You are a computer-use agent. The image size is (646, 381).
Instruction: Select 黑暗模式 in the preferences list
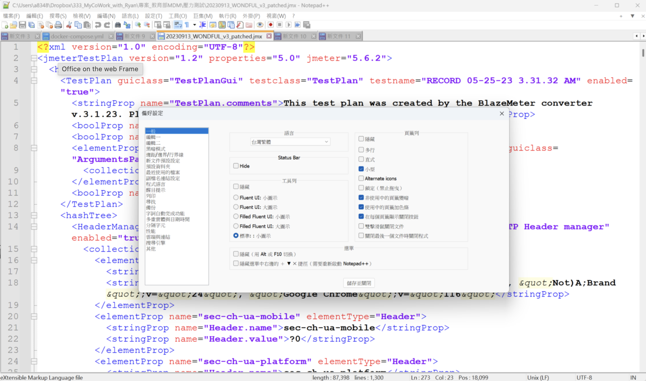155,149
